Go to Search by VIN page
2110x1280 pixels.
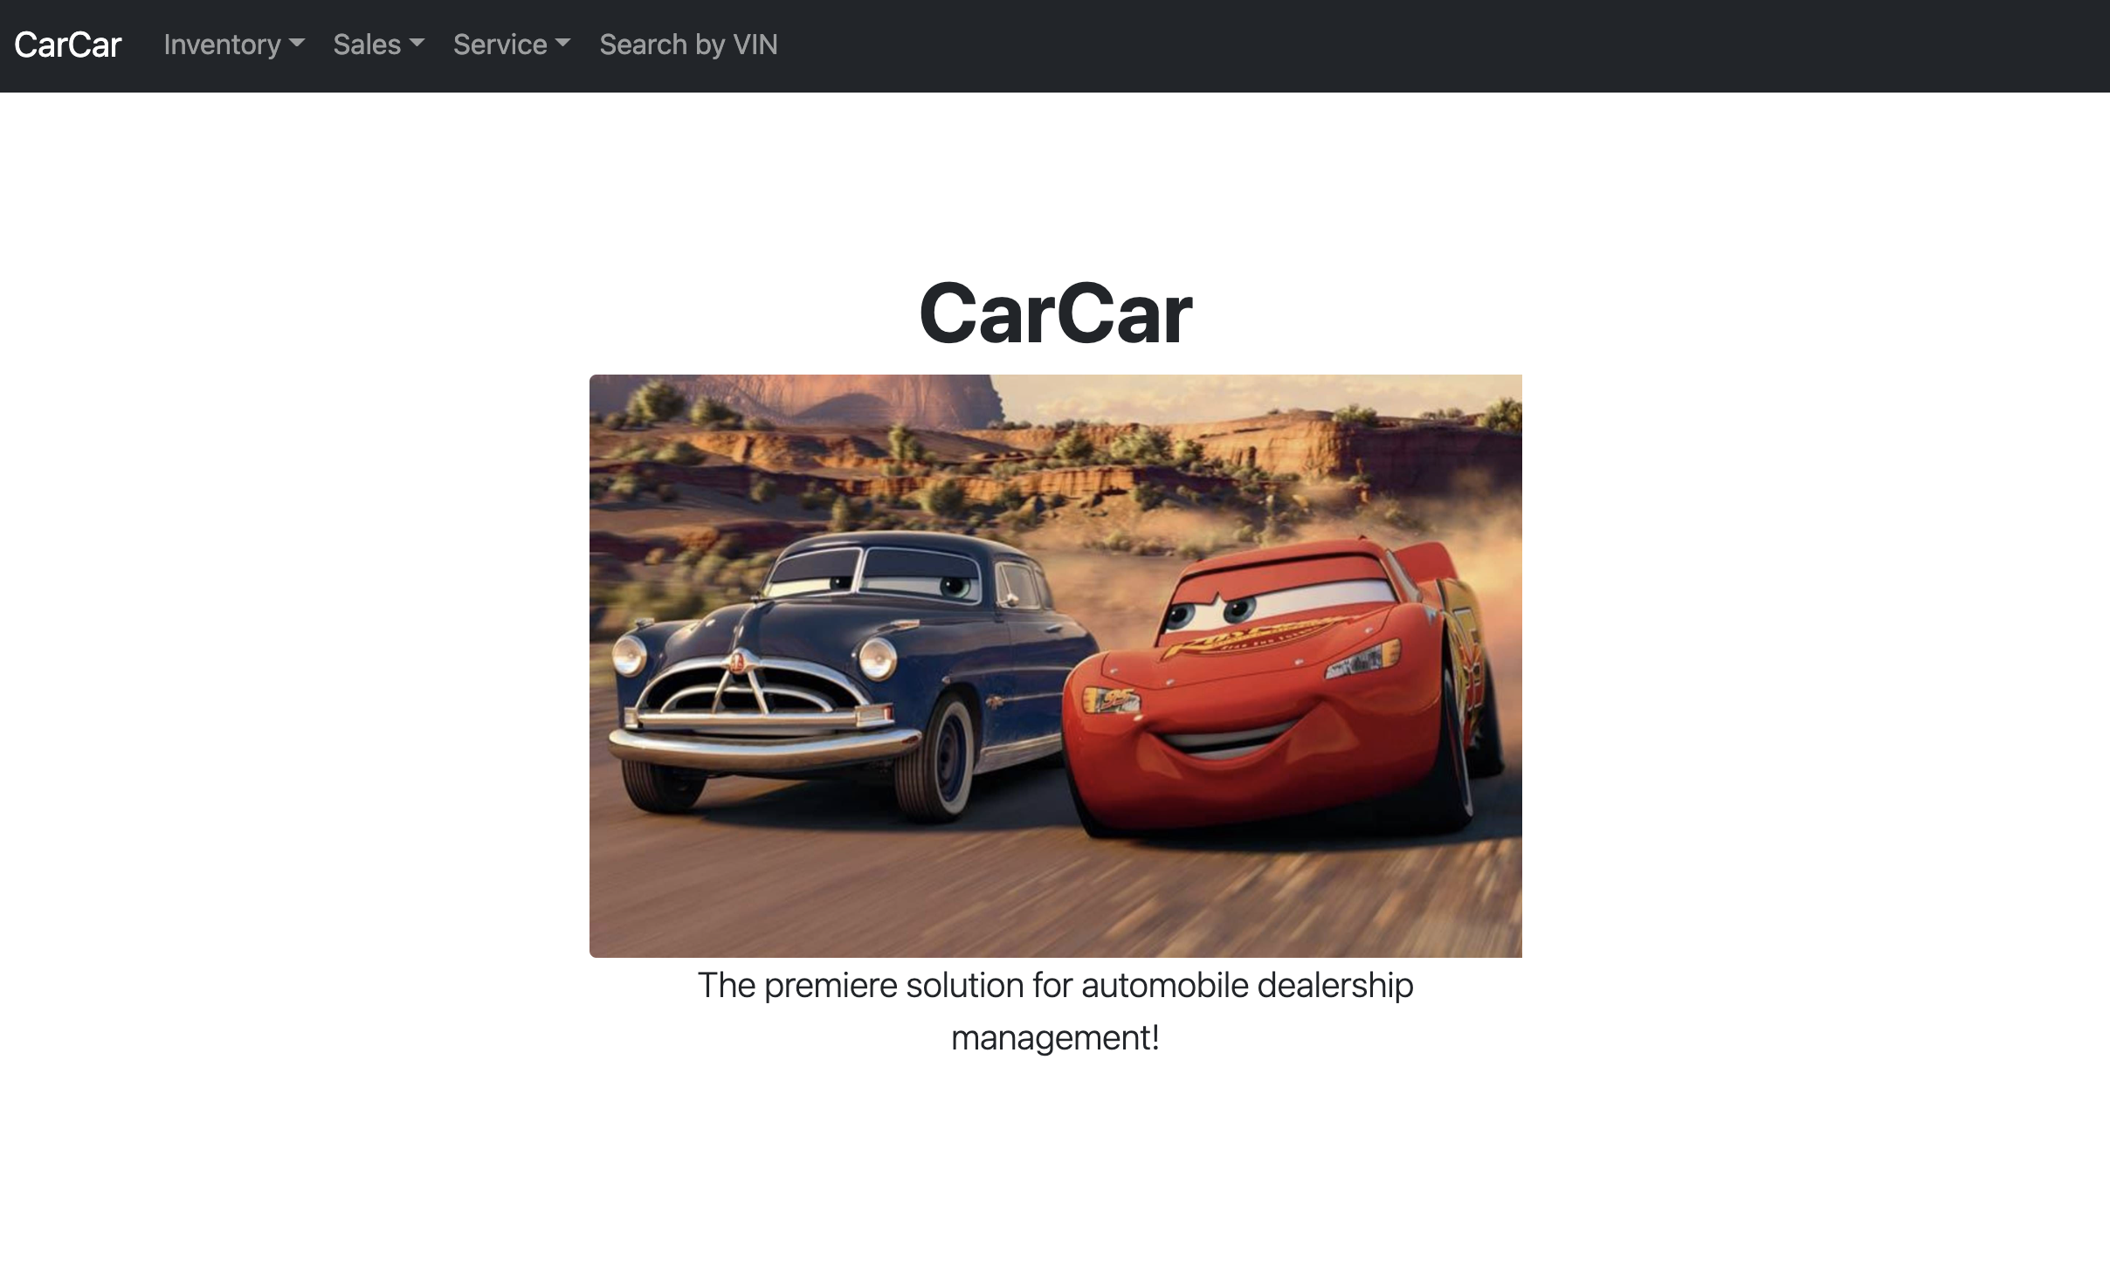(688, 45)
